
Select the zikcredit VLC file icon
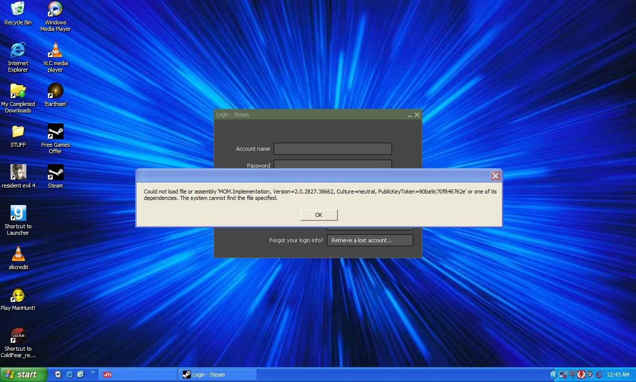coord(18,254)
